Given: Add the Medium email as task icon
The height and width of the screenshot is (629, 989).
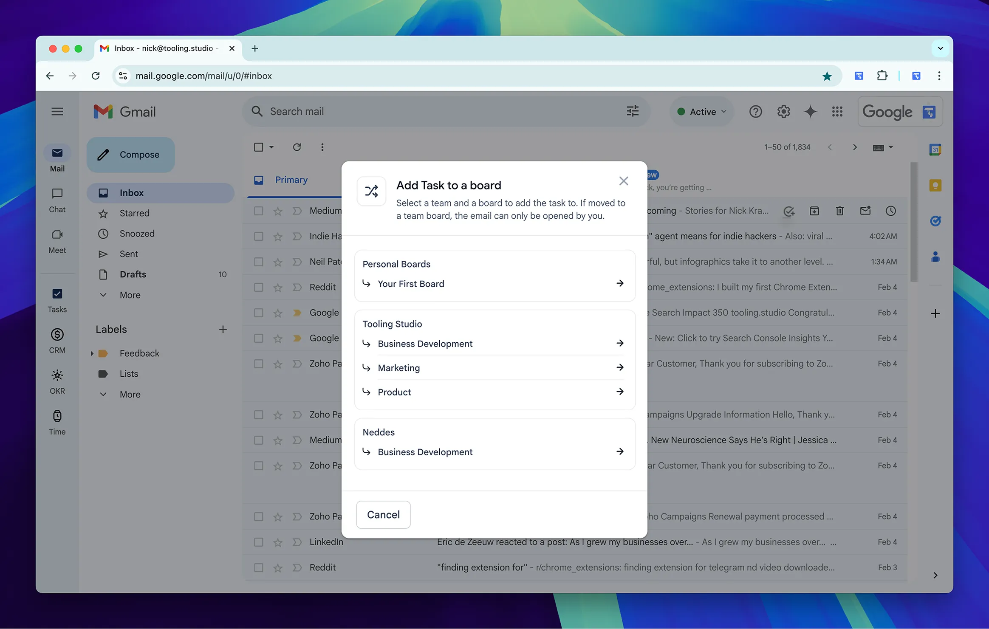Looking at the screenshot, I should [789, 211].
